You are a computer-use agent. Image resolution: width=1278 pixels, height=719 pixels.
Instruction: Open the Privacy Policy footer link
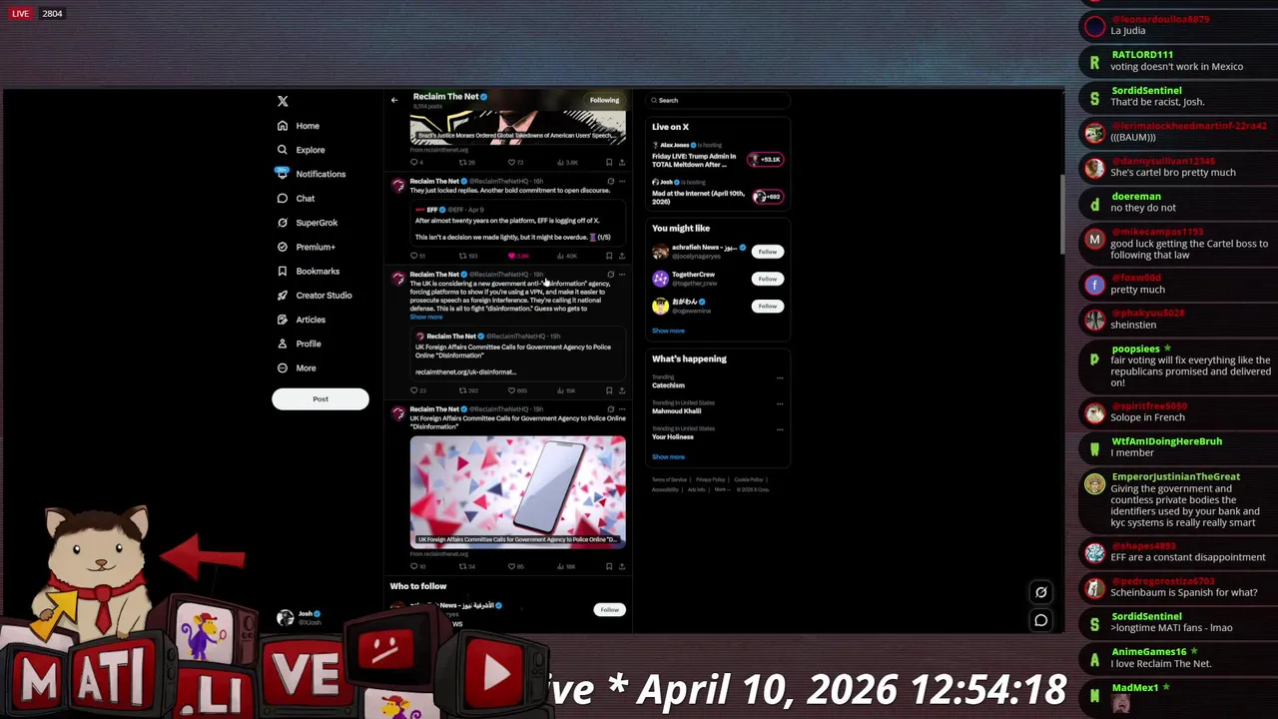pyautogui.click(x=711, y=480)
